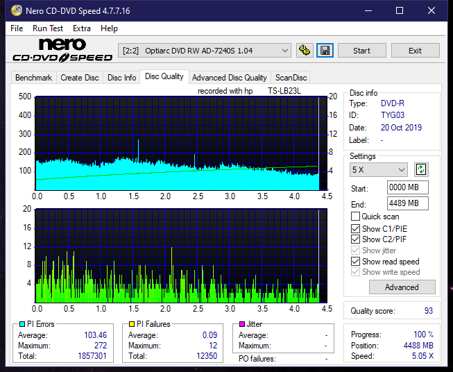
Task: Click the refresh settings icon
Action: 421,169
